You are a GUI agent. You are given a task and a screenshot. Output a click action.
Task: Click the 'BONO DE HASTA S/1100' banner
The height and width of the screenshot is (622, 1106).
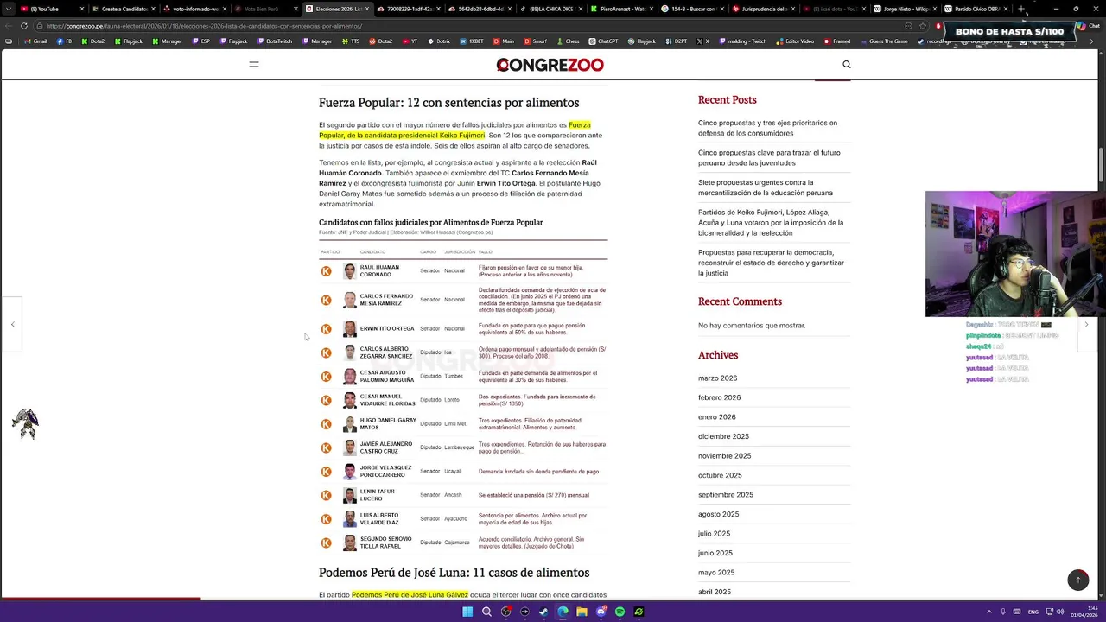tap(1009, 31)
